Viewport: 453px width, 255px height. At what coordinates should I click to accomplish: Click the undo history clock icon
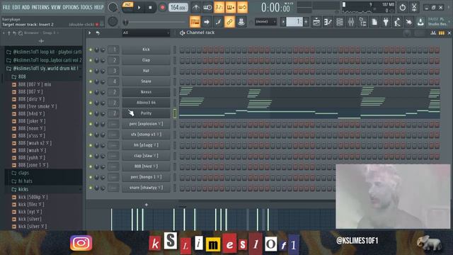[403, 8]
